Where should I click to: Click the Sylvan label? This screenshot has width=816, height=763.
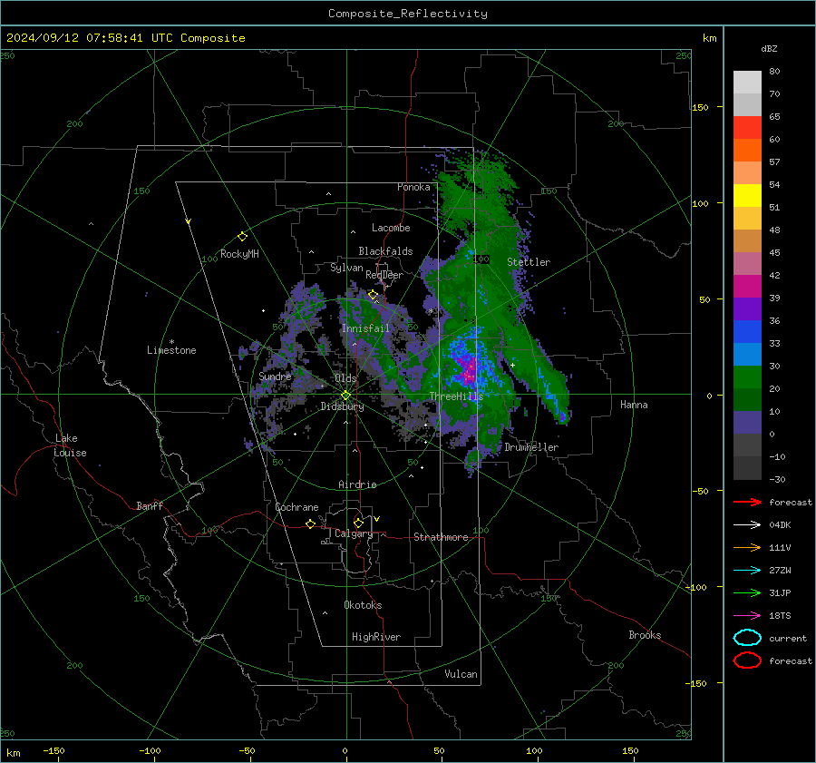tap(346, 268)
